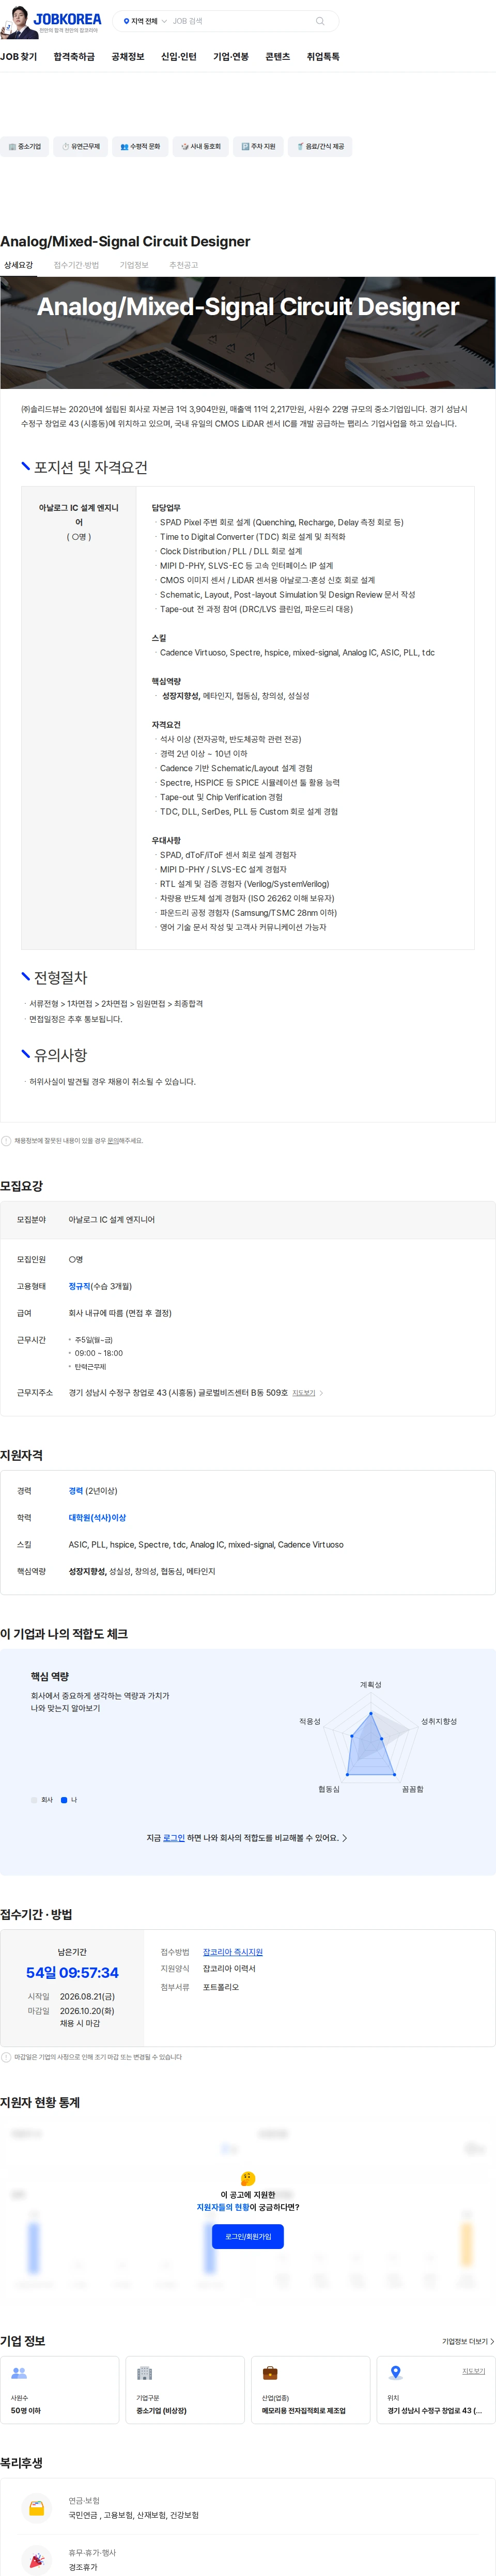Click the 중소기업 tag chip
This screenshot has width=496, height=2576.
(x=25, y=147)
